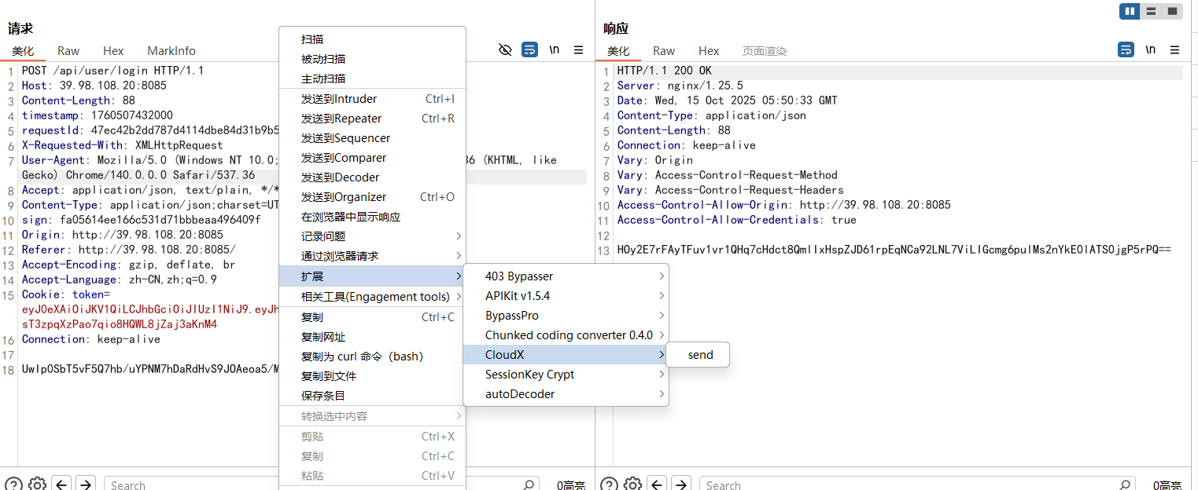Select the stacked top-bottom layout icon
Screen dimensions: 1198x490
(1151, 11)
